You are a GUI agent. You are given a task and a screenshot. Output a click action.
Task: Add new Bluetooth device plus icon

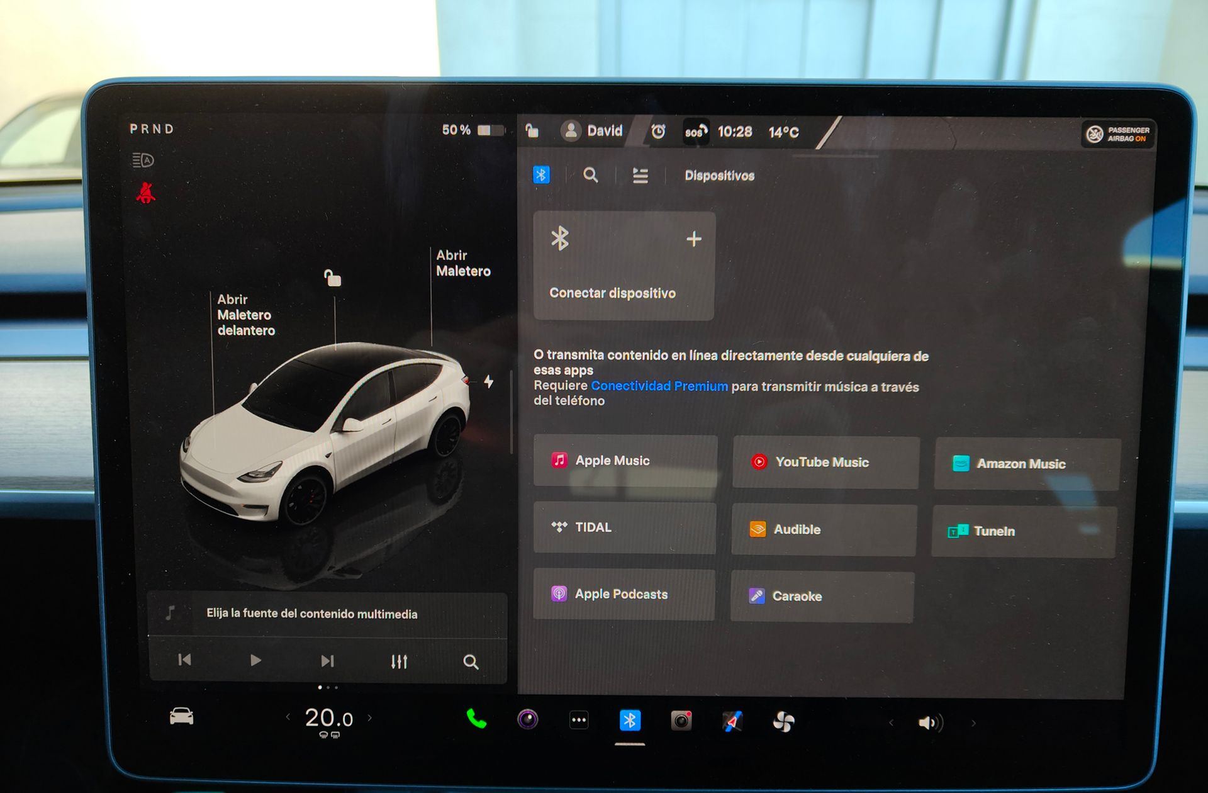click(694, 239)
